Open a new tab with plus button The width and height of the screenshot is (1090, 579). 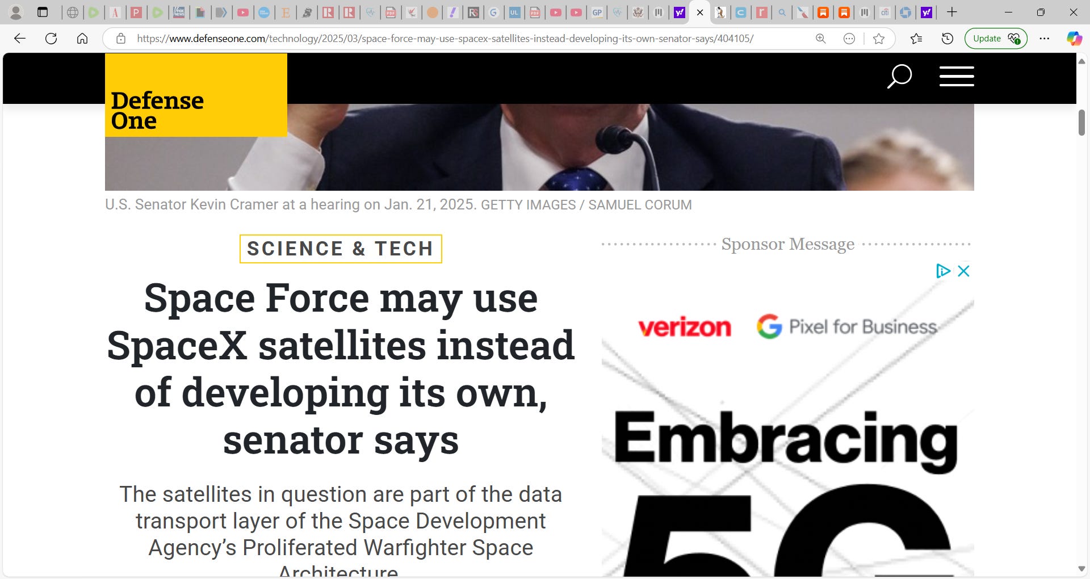click(952, 12)
